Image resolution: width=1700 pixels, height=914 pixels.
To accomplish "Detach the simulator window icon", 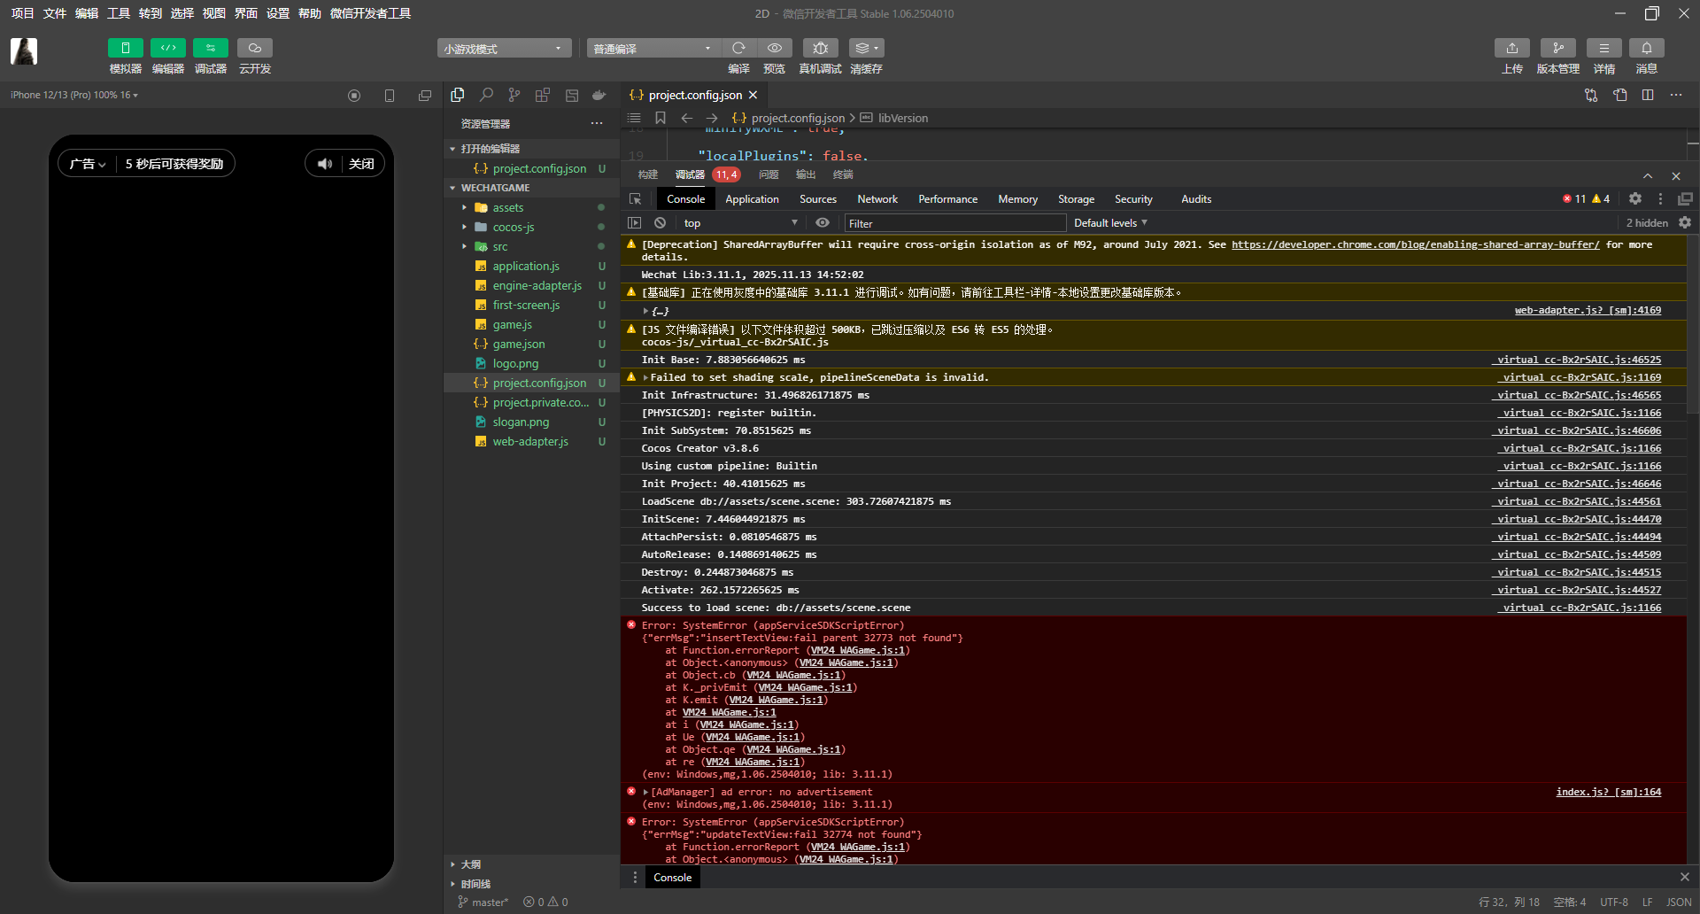I will pos(425,96).
